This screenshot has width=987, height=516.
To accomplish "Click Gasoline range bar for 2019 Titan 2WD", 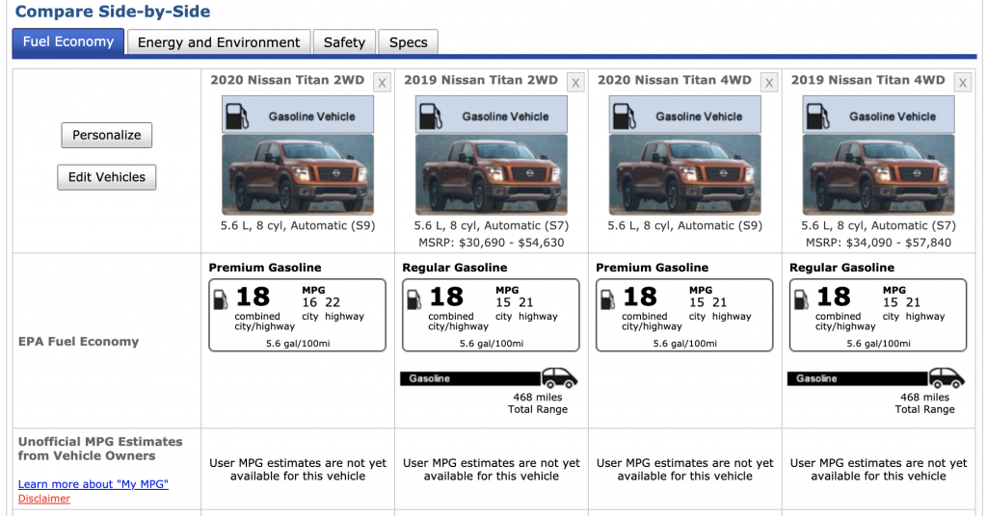I will point(470,378).
